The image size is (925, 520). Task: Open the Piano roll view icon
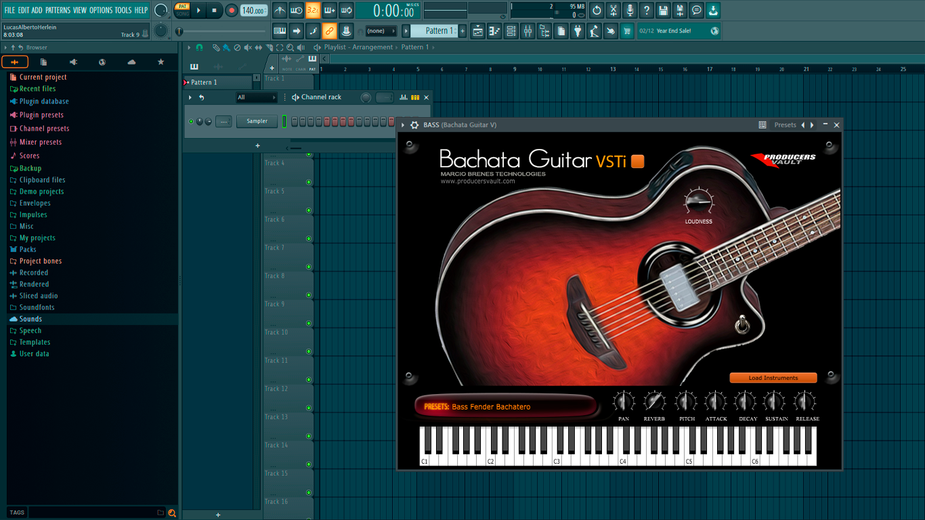pyautogui.click(x=494, y=30)
